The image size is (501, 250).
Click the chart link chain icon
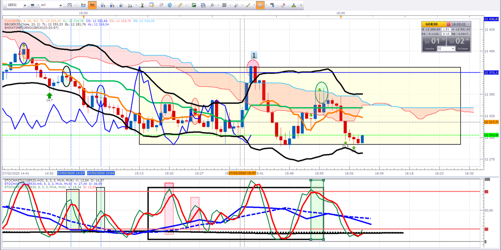pyautogui.click(x=32, y=5)
